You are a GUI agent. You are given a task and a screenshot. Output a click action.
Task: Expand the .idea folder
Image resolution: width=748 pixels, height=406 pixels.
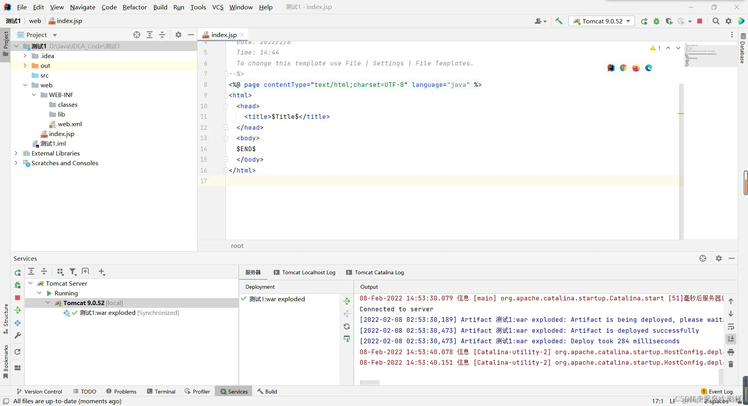click(x=25, y=56)
